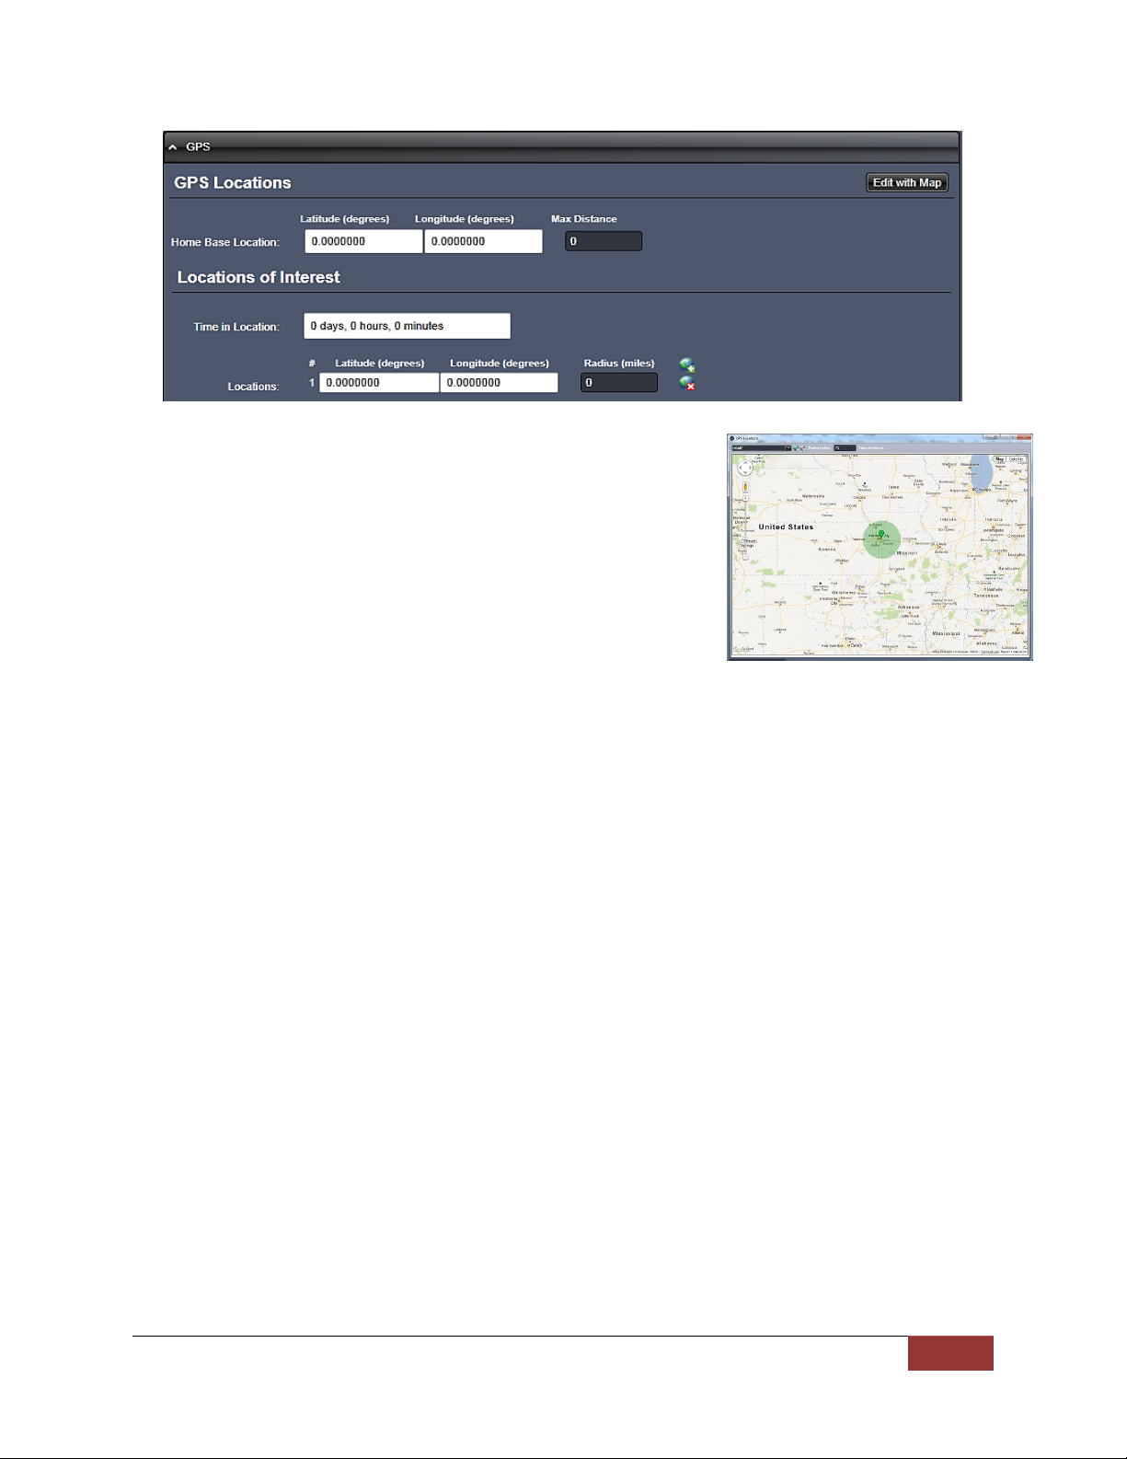Screen dimensions: 1127x1459
Task: Click Locations row 1 Latitude field
Action: pos(378,383)
